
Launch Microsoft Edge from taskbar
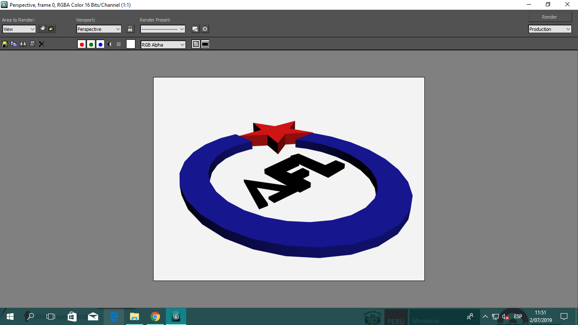pyautogui.click(x=114, y=317)
